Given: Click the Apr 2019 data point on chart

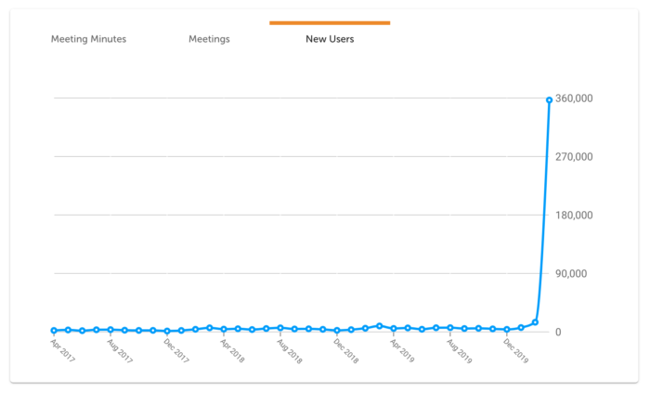Looking at the screenshot, I should pyautogui.click(x=394, y=328).
